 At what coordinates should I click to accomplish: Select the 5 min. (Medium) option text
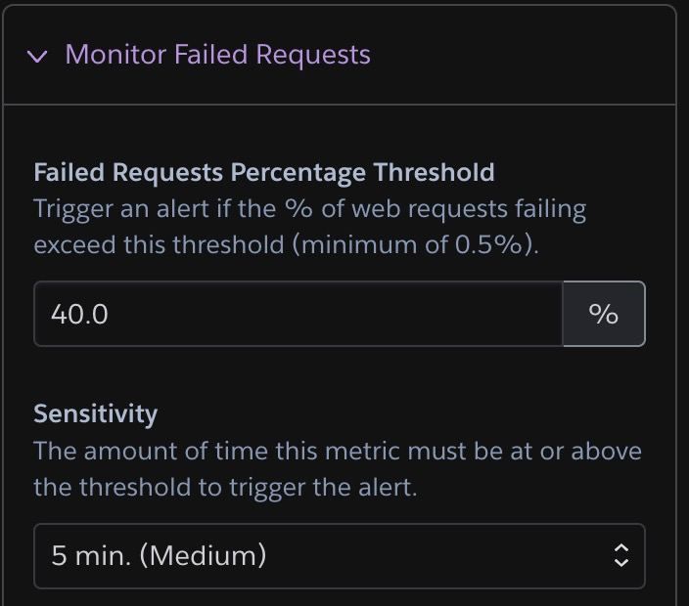pyautogui.click(x=159, y=556)
